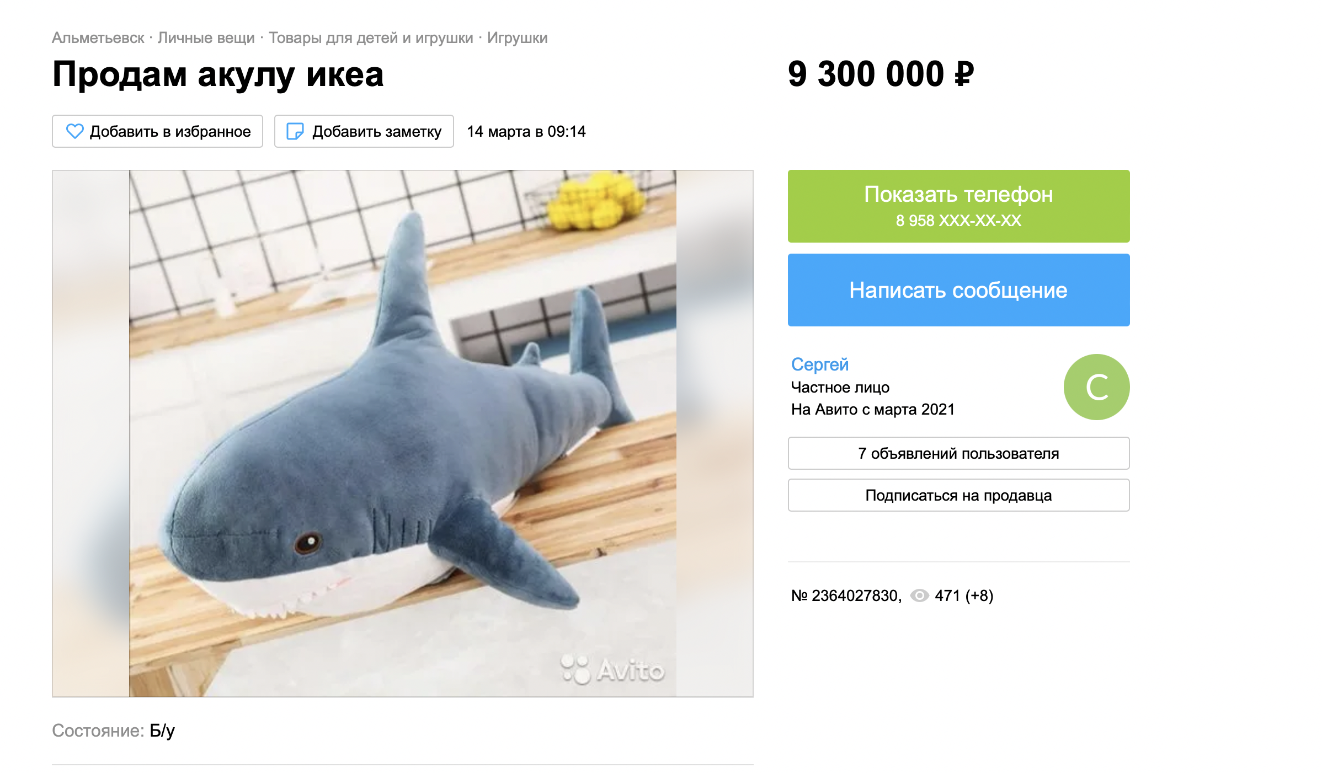Viewport: 1322px width, 773px height.
Task: Open Сергей's seller profile link
Action: pos(820,364)
